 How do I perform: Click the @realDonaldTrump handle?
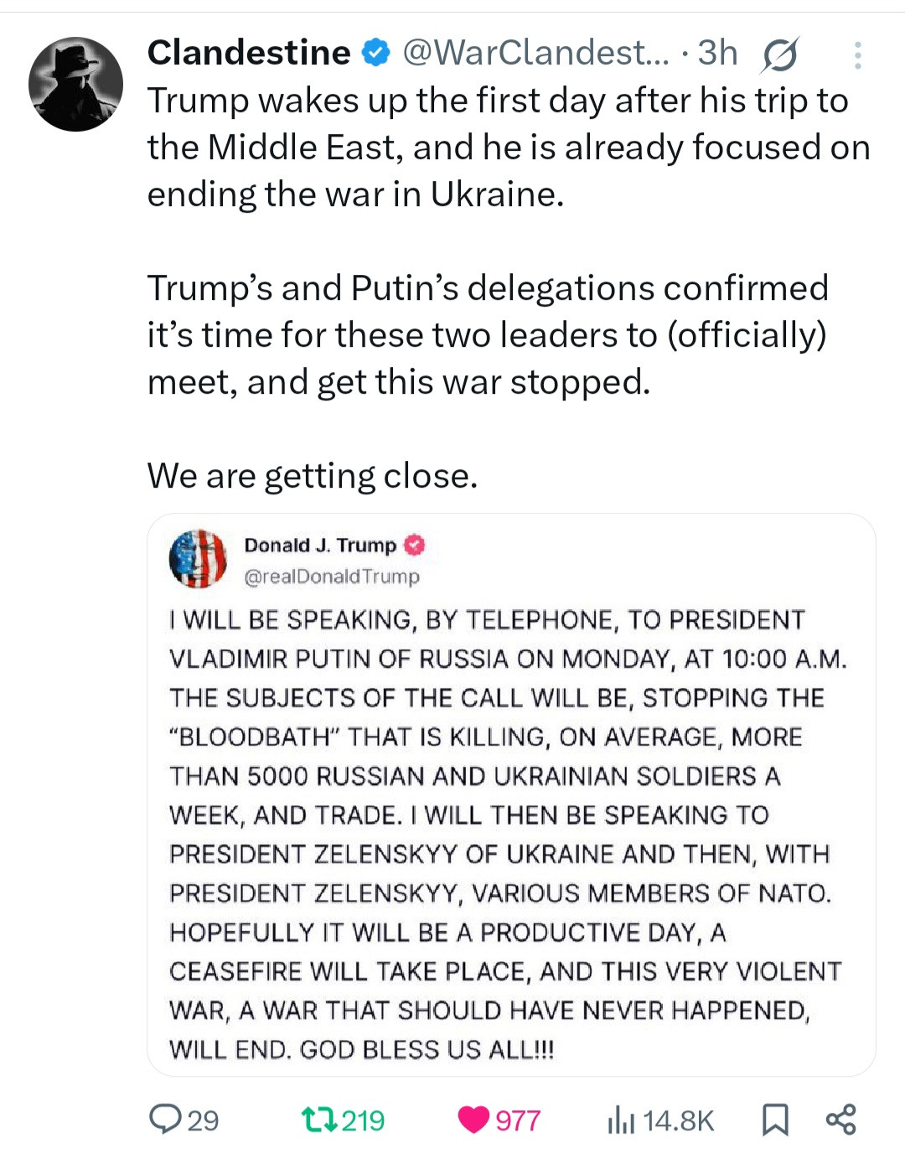tap(332, 577)
